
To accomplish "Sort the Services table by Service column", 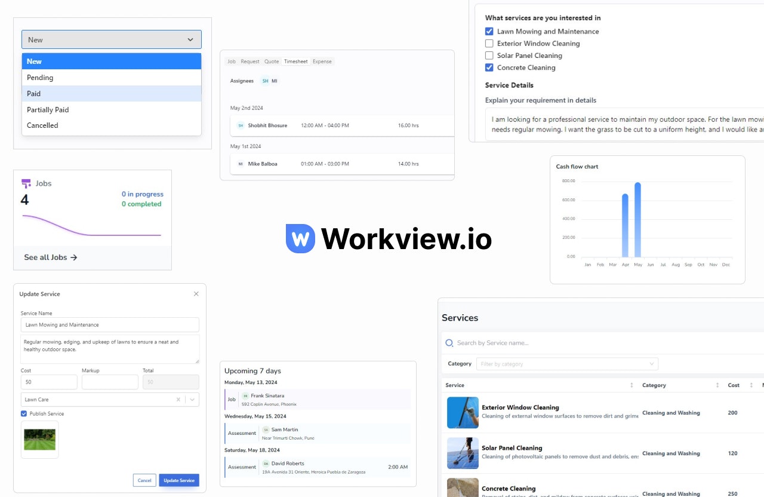I will point(631,385).
